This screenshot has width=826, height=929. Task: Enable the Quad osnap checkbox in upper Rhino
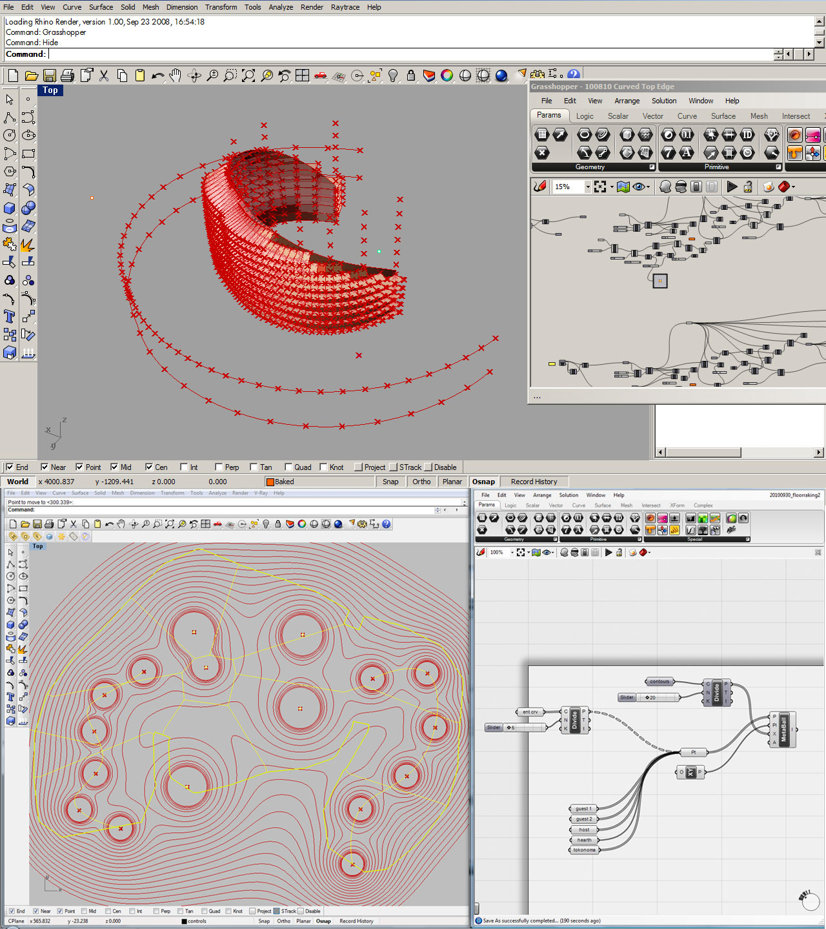click(x=288, y=467)
